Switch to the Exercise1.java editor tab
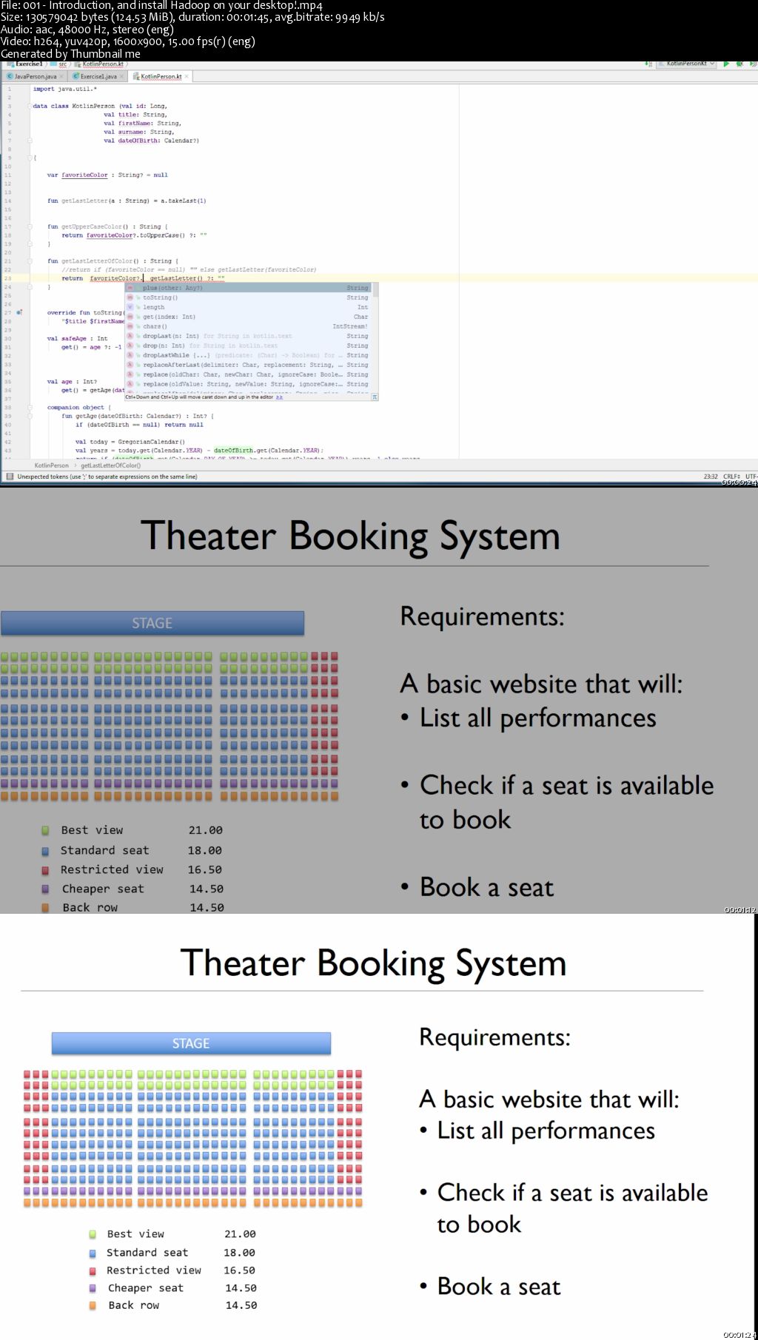The image size is (758, 1340). (98, 76)
